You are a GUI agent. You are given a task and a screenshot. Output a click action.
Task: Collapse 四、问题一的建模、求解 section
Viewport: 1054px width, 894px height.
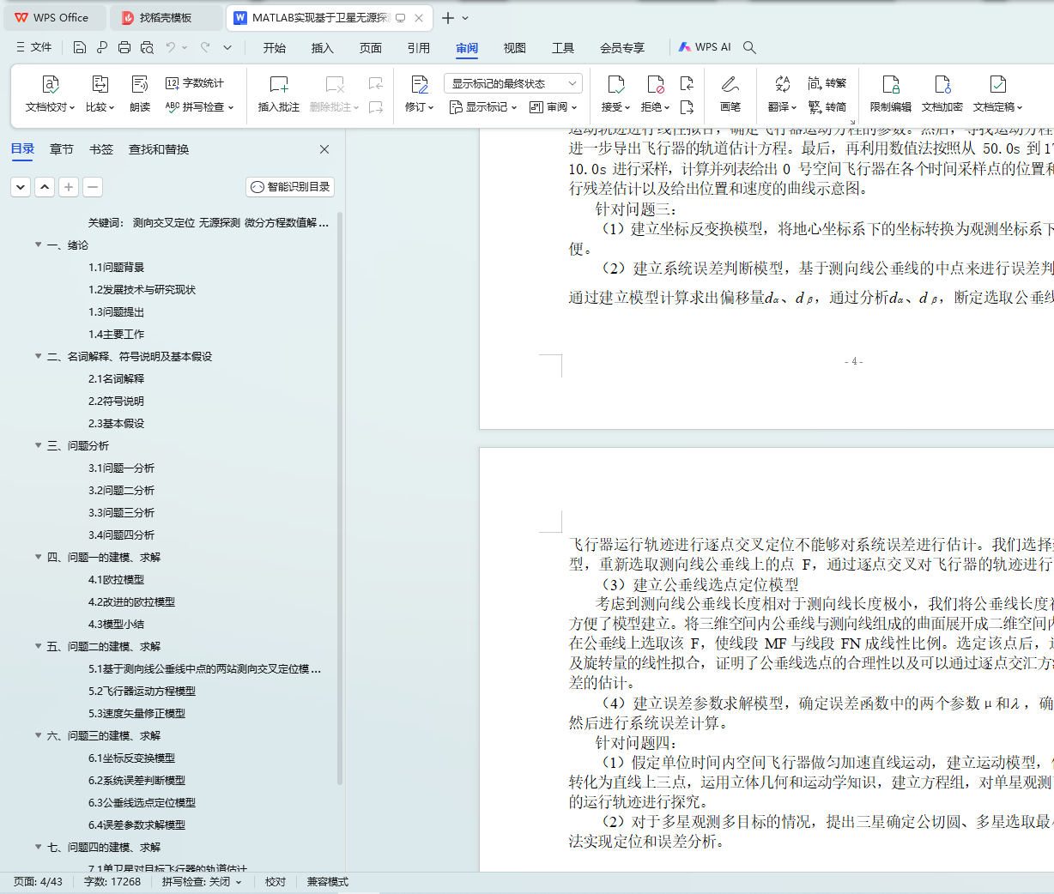point(38,557)
